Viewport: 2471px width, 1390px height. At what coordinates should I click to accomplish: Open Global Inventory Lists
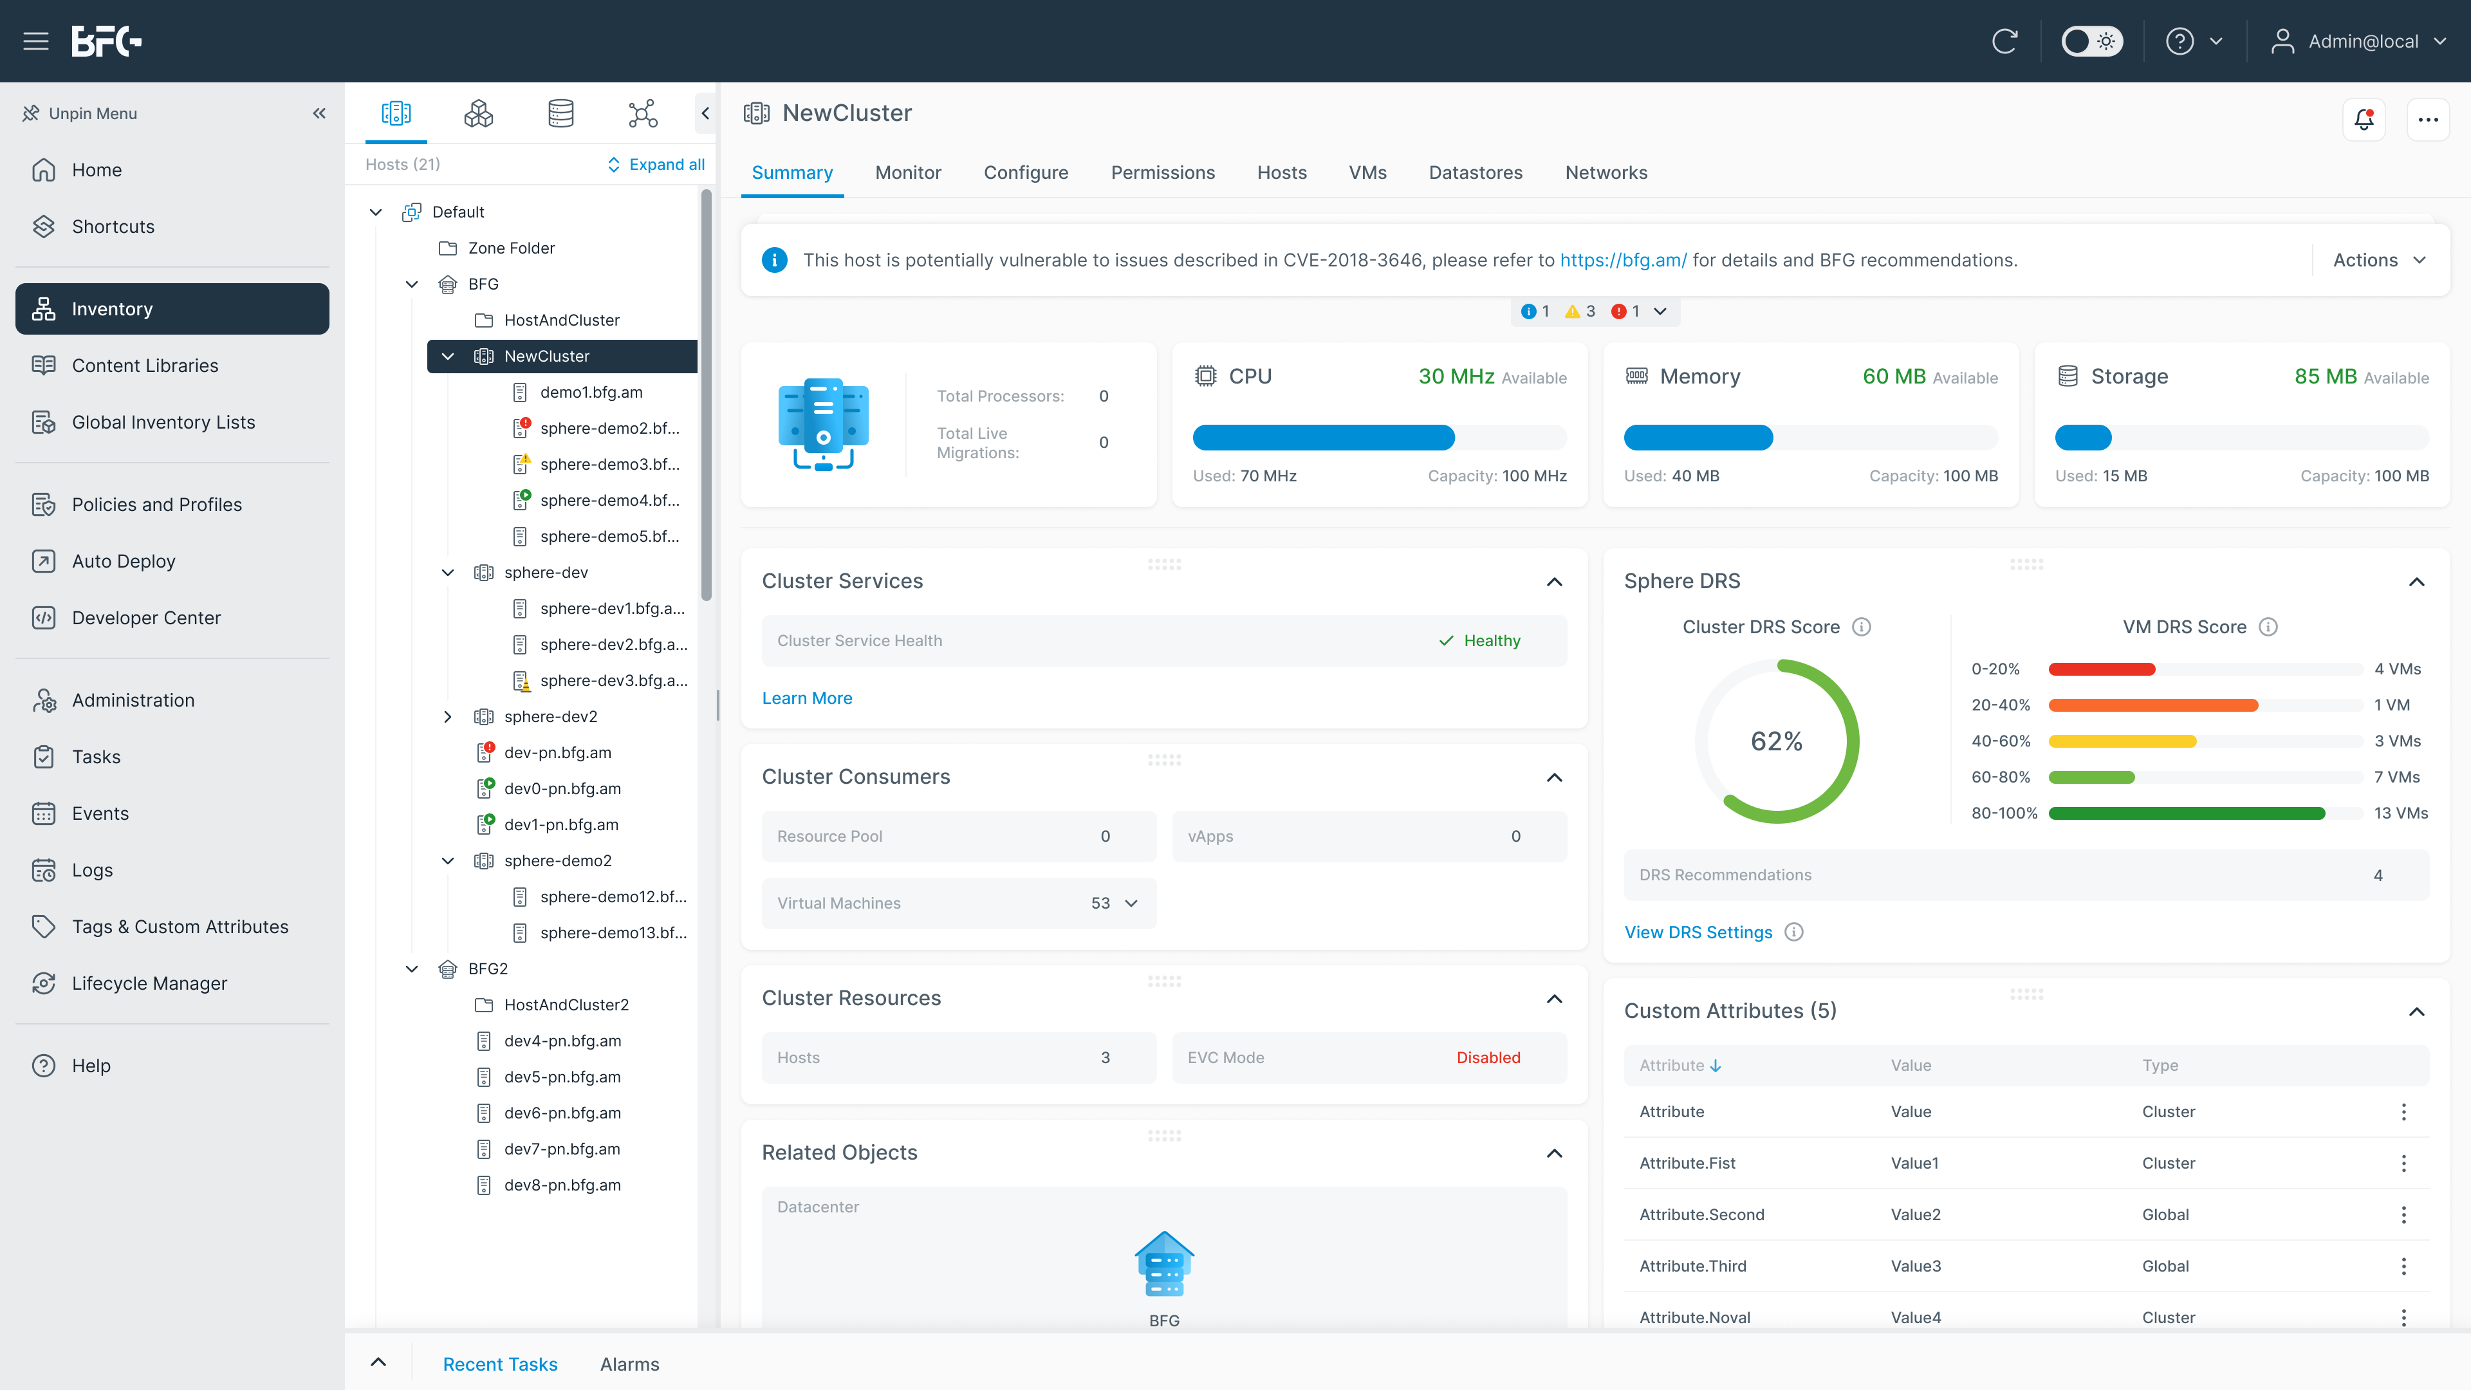tap(172, 422)
